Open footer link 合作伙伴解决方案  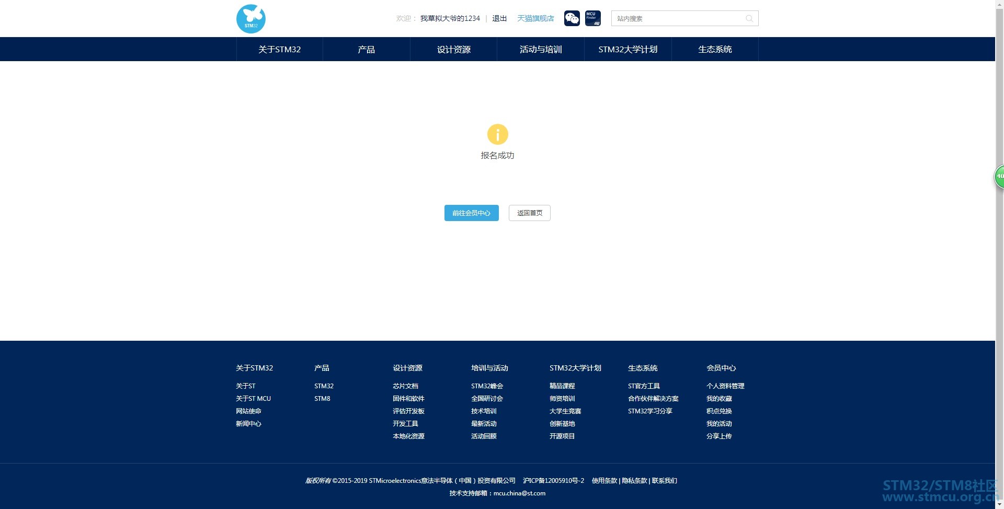pos(654,398)
